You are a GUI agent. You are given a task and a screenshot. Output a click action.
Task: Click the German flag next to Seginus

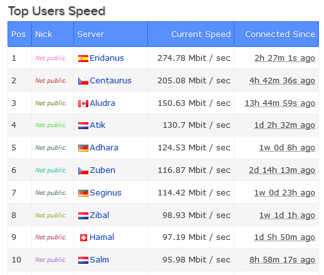coord(83,194)
